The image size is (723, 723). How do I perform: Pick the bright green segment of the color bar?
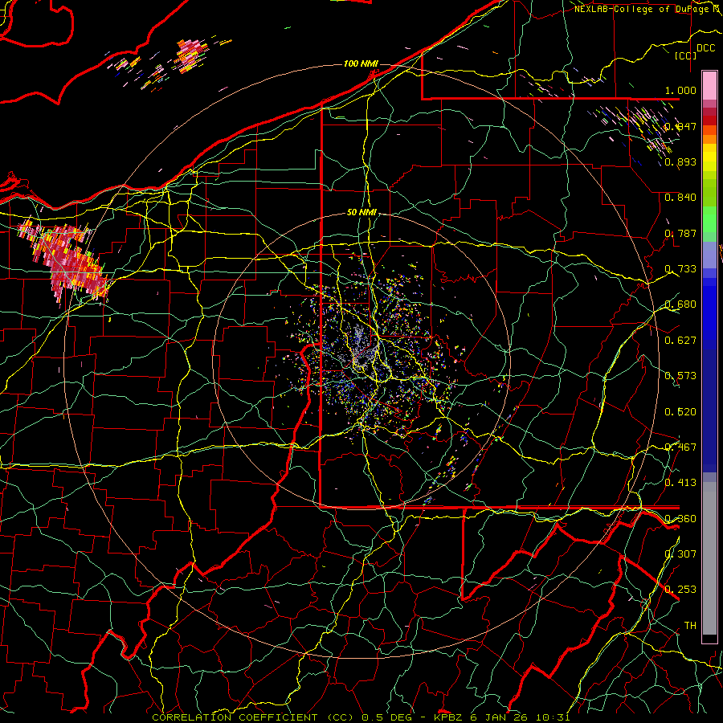point(709,219)
